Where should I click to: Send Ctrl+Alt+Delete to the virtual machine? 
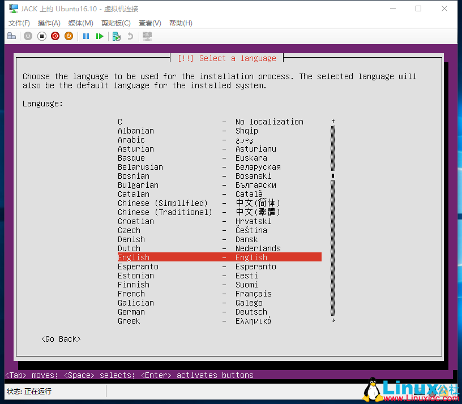11,36
